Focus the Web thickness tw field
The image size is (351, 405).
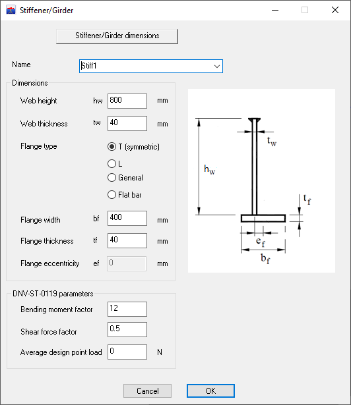(127, 123)
